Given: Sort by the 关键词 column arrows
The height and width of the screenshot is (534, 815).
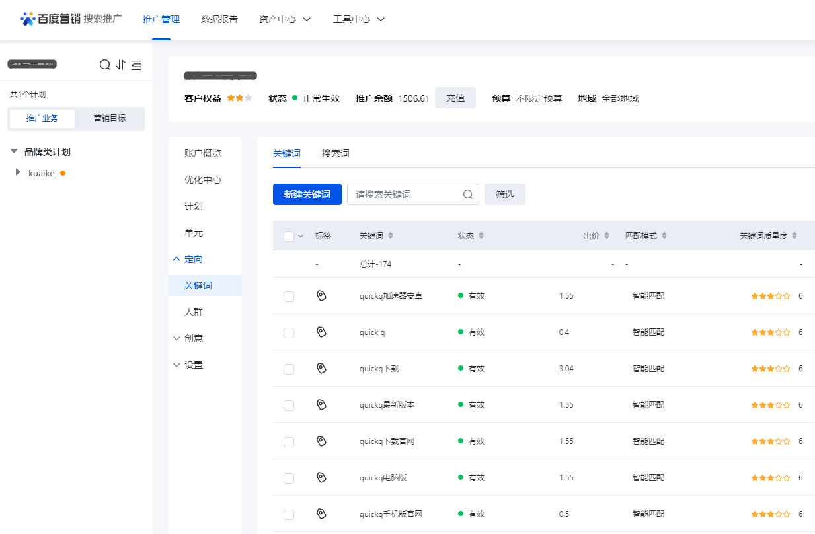Looking at the screenshot, I should tap(391, 236).
